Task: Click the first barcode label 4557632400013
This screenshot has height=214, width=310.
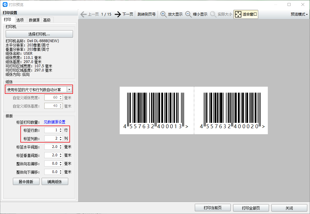Action: coord(156,111)
